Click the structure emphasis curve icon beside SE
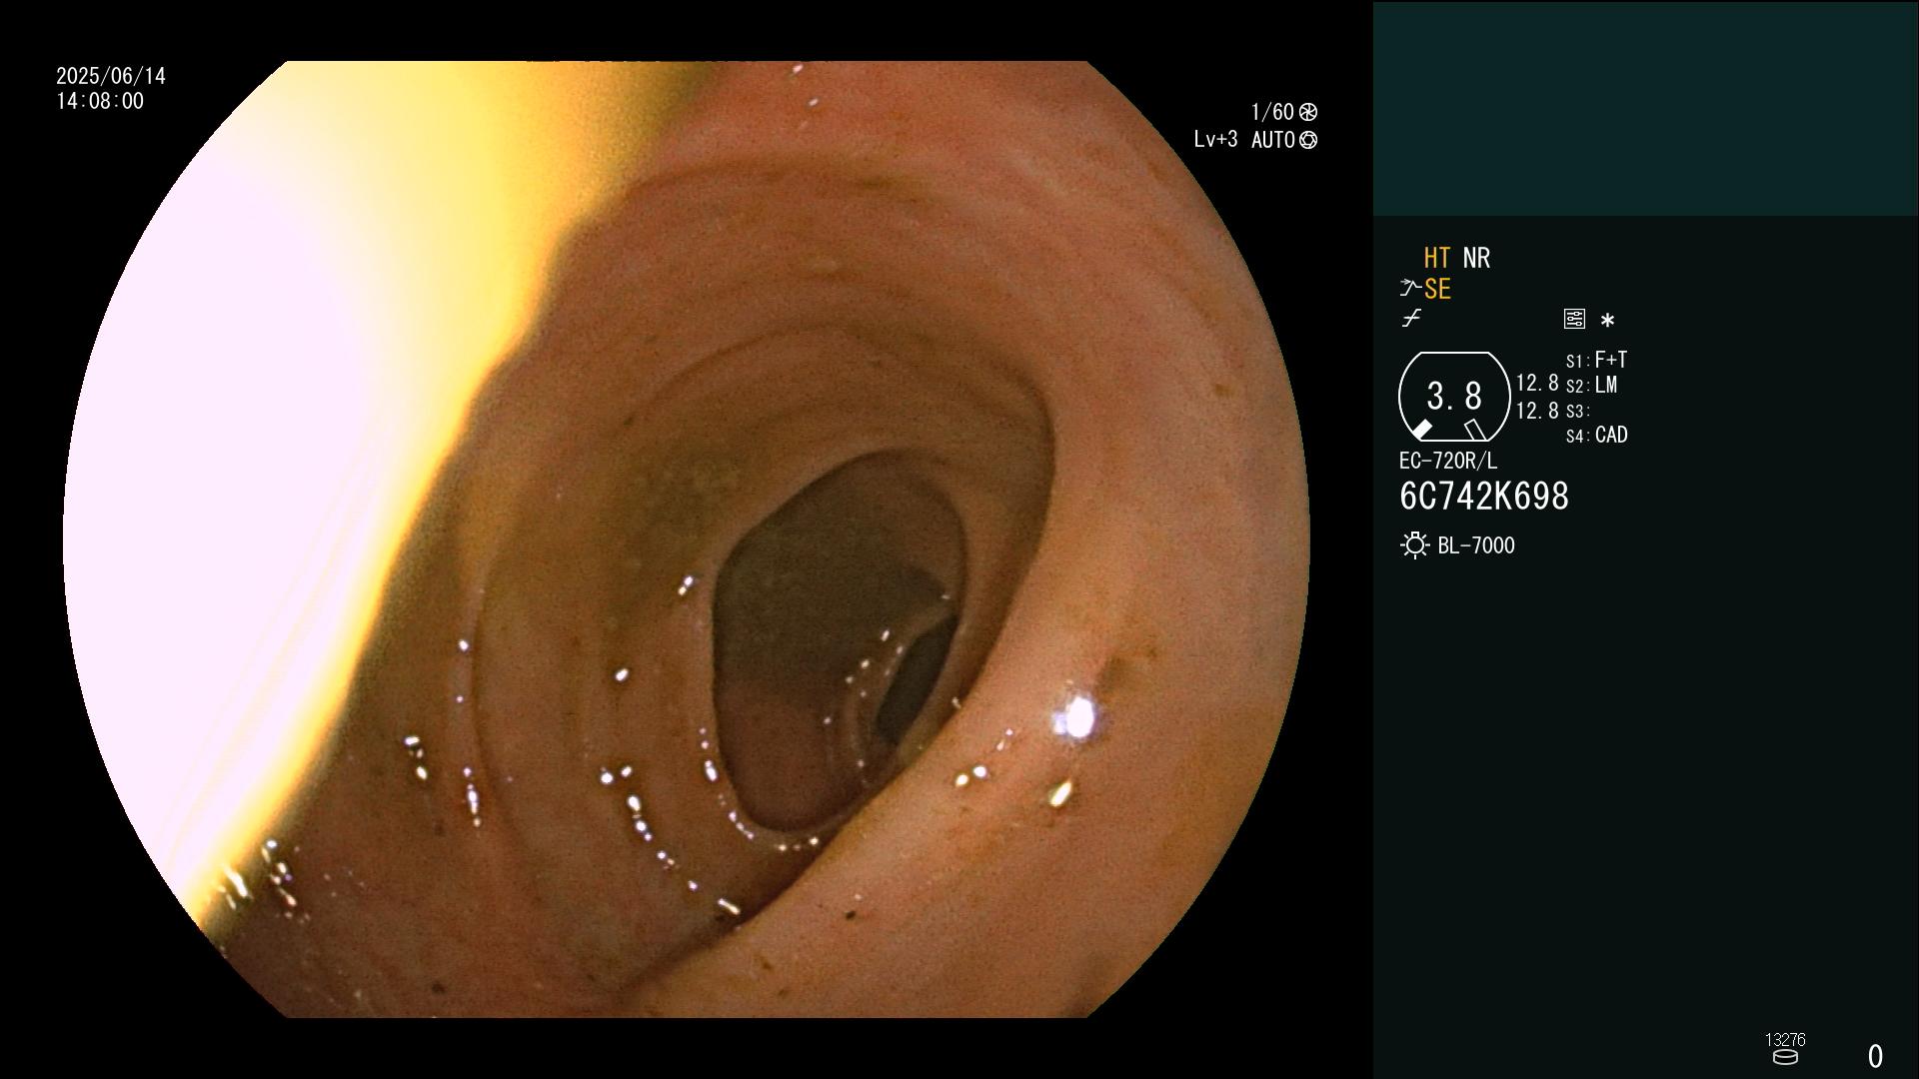This screenshot has width=1919, height=1079. [1409, 289]
